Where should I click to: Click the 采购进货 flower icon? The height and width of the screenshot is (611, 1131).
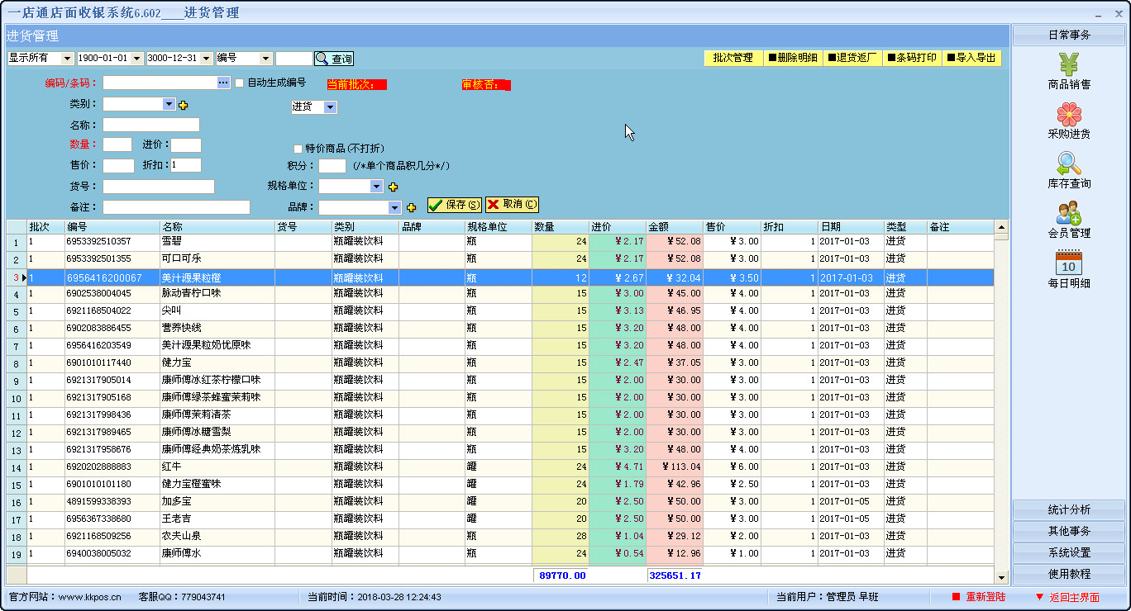[x=1069, y=115]
